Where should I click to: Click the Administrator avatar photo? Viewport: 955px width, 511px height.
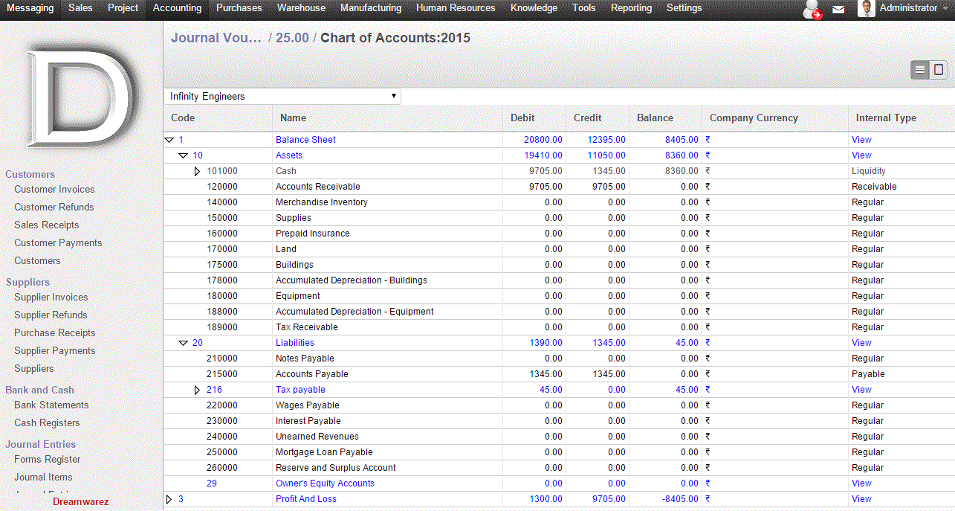[866, 8]
